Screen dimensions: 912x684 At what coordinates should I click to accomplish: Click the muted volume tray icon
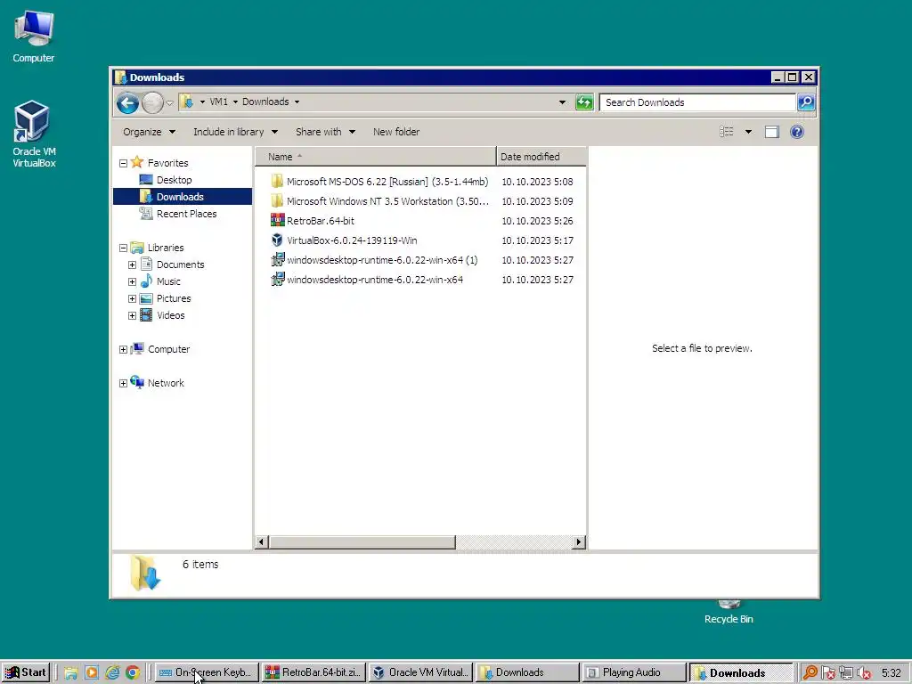pyautogui.click(x=864, y=673)
